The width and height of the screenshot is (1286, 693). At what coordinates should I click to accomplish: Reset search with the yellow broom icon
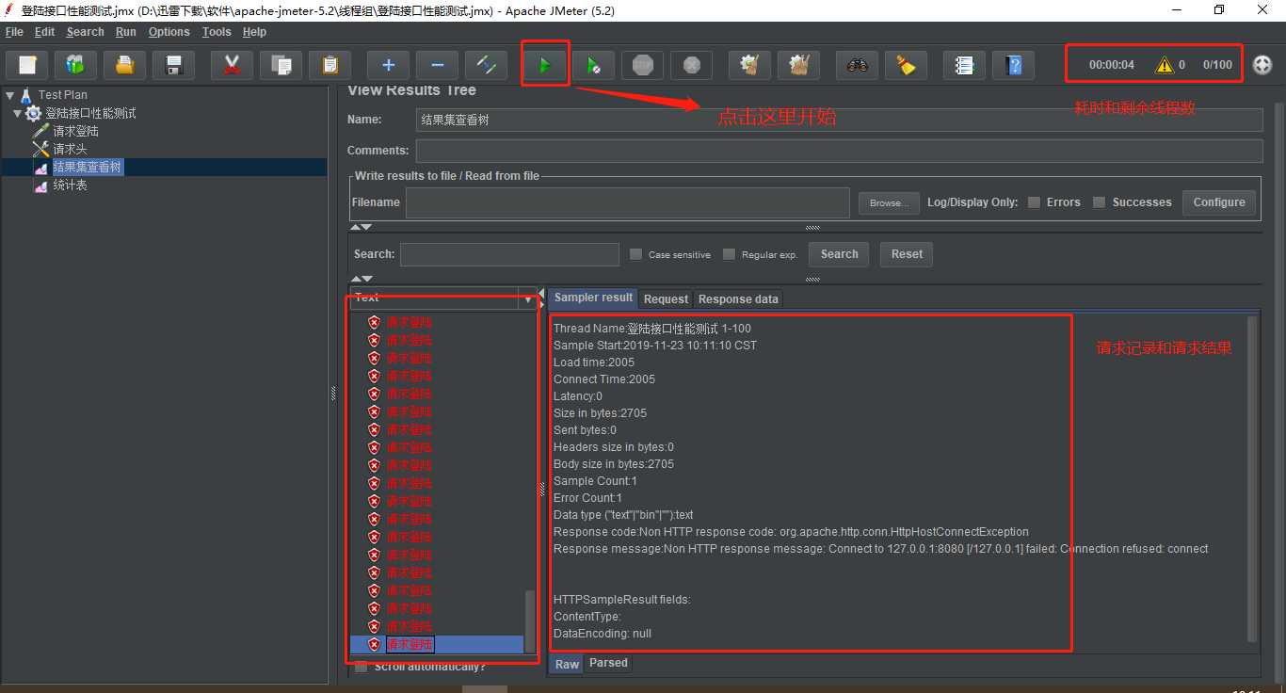coord(906,65)
